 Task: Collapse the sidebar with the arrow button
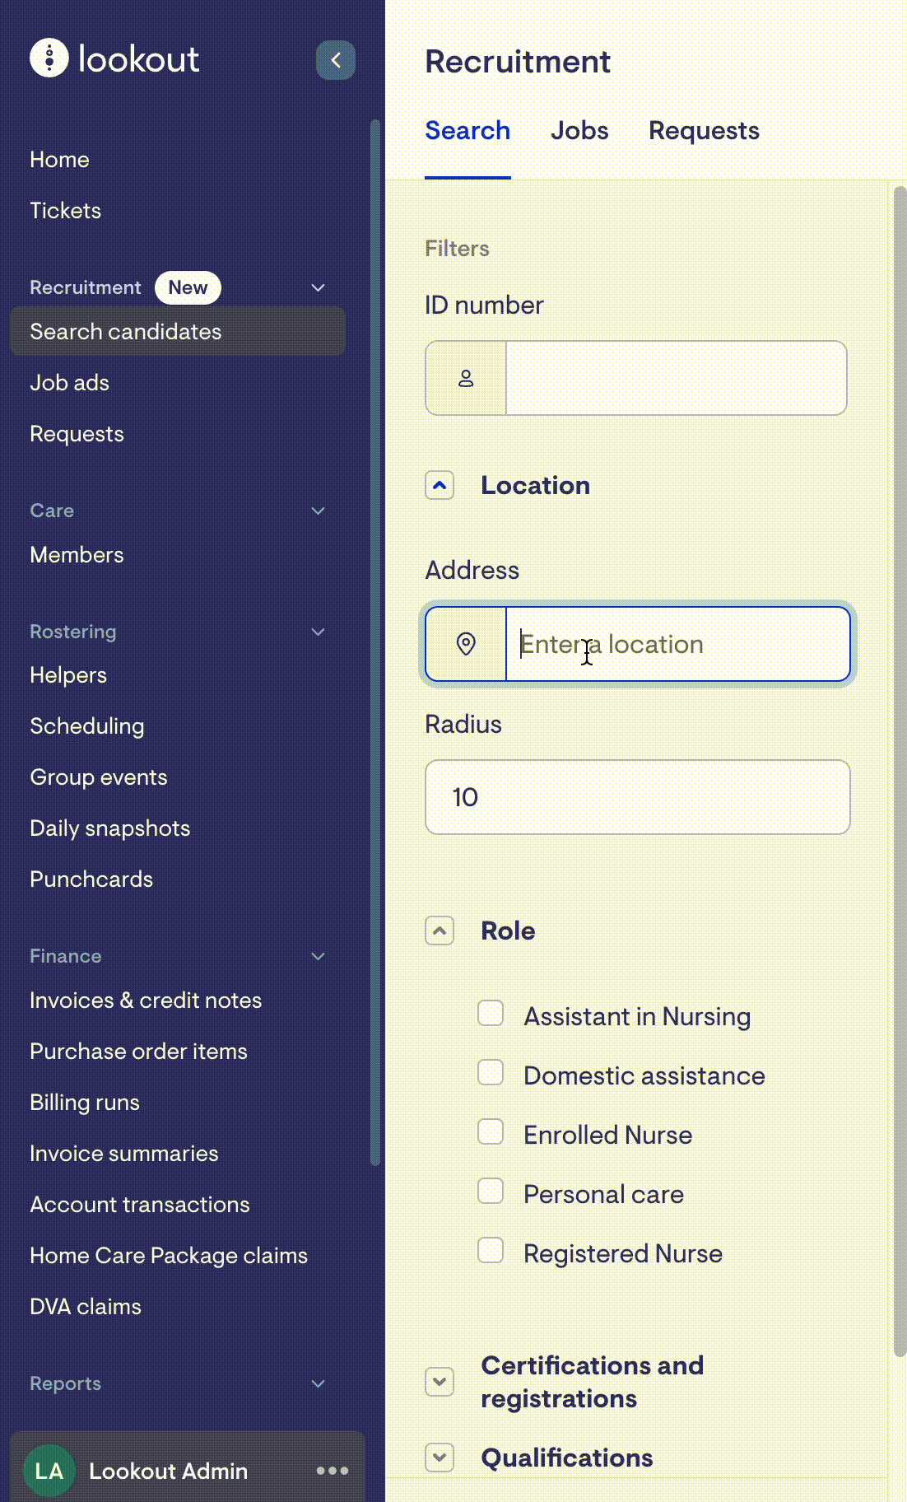[x=336, y=60]
